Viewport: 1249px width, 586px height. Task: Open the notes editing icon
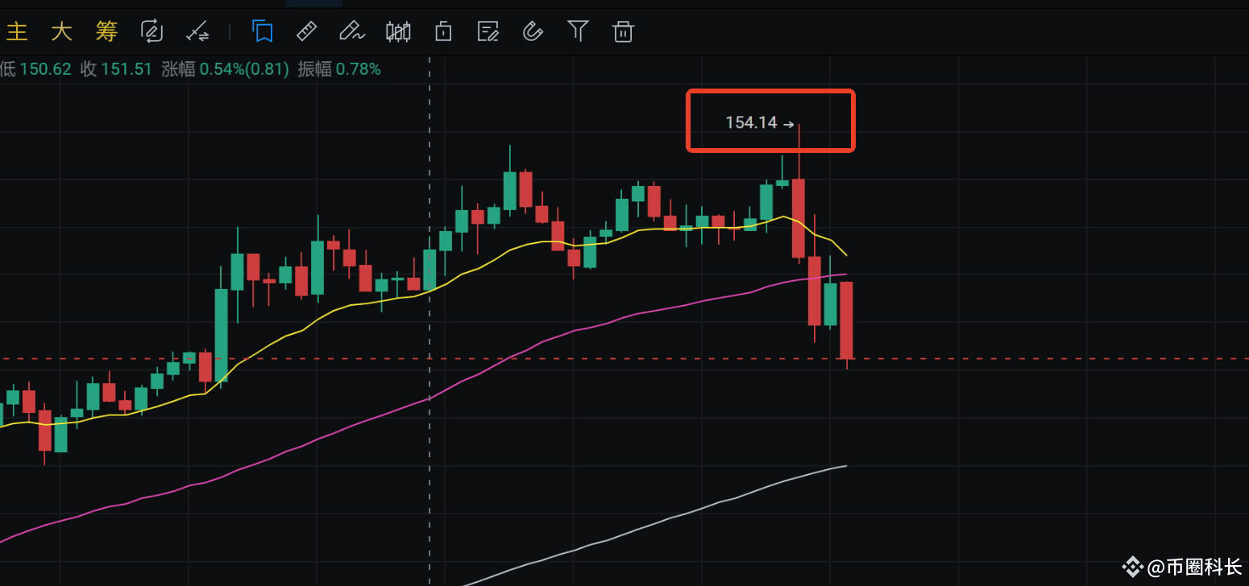[488, 31]
